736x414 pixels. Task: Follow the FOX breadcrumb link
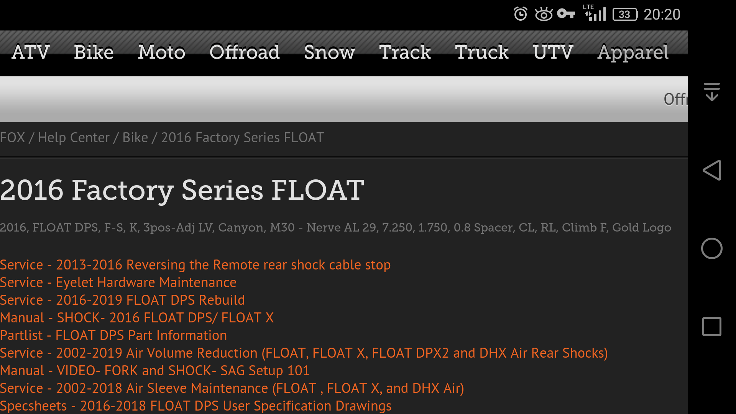13,138
